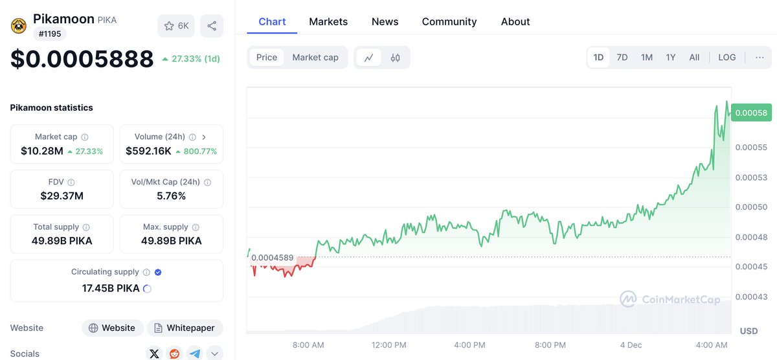Expand more socials dropdown chevron
The width and height of the screenshot is (777, 360).
pos(214,354)
